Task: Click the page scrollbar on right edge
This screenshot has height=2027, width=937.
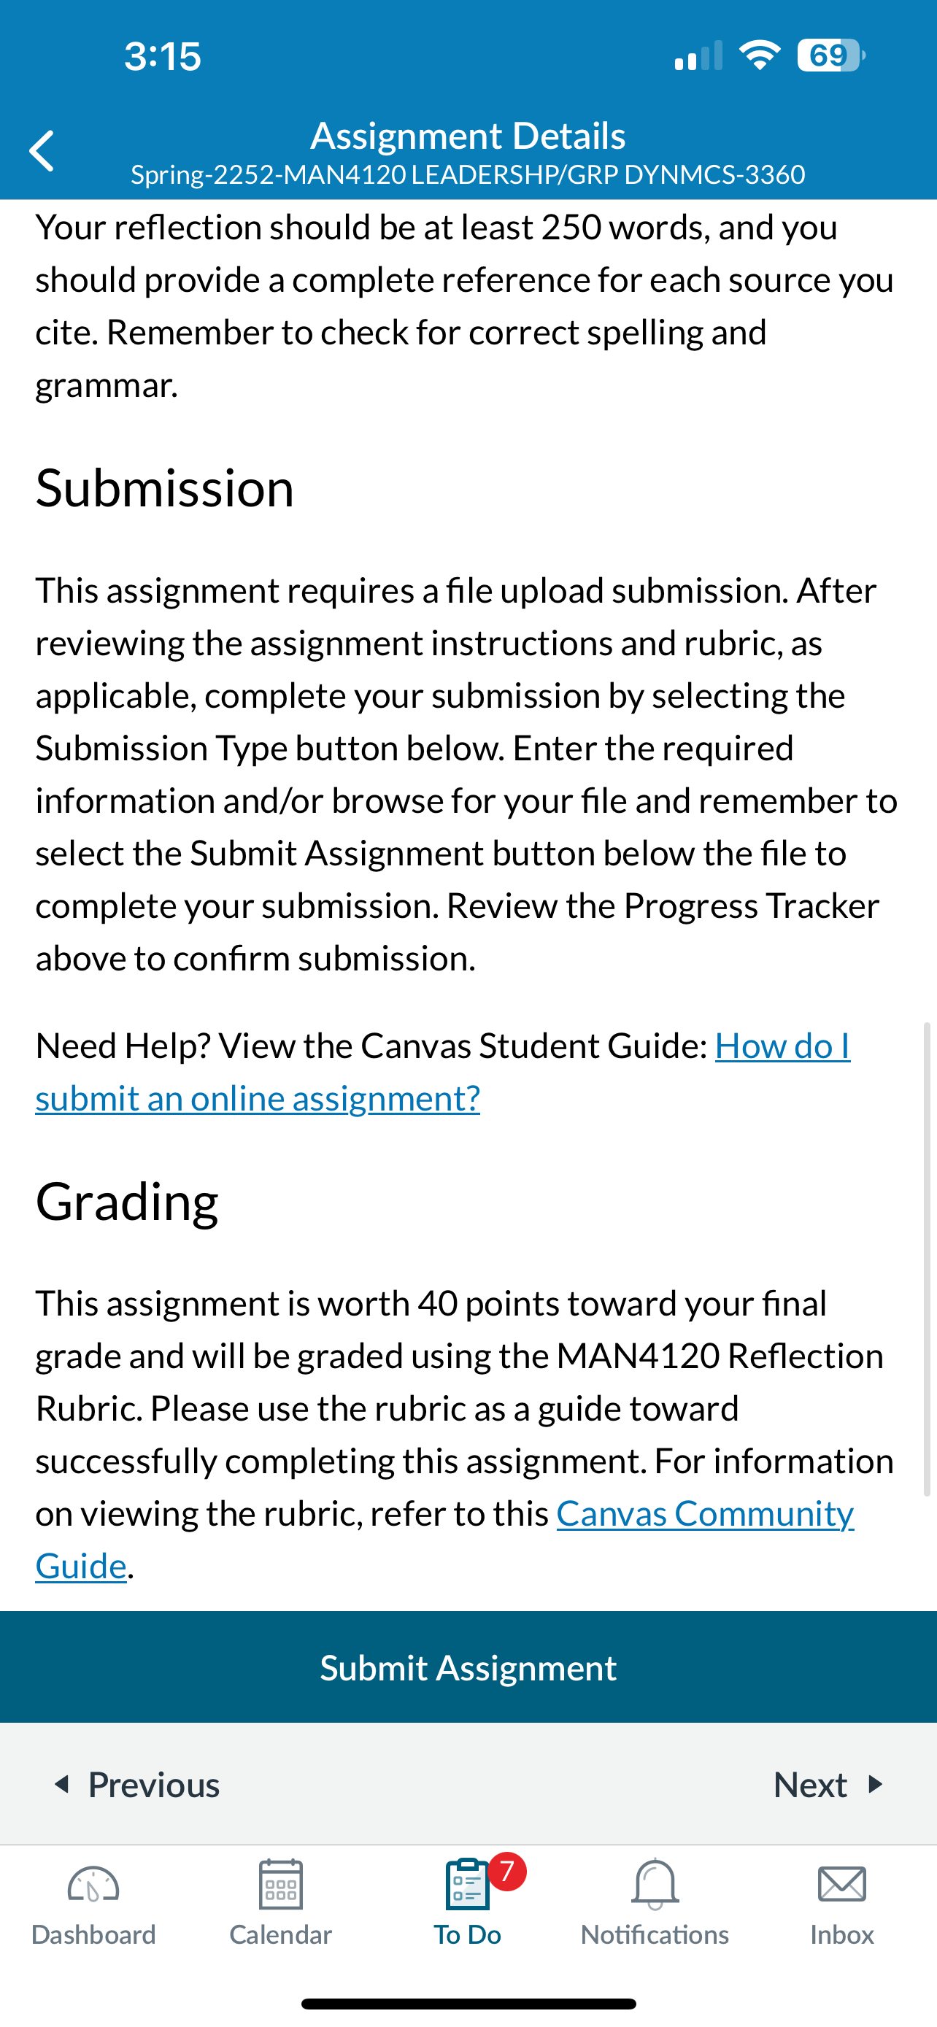Action: 927,1258
